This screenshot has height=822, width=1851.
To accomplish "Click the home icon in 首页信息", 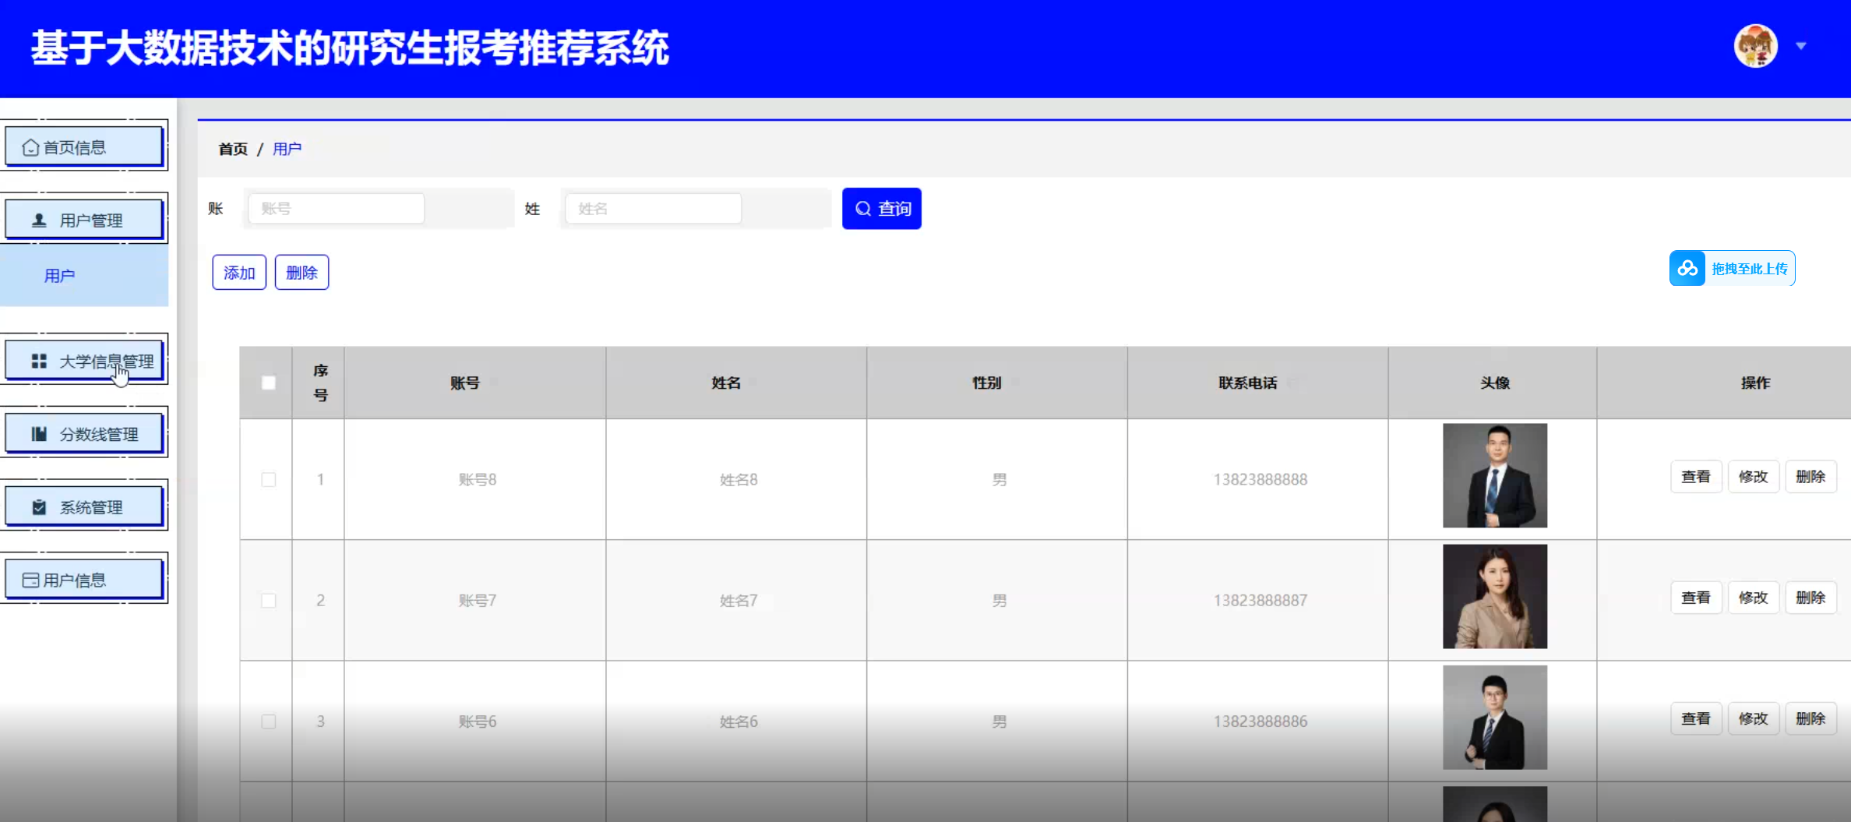I will point(30,147).
